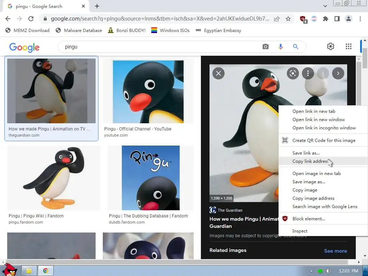Viewport: 368px width, 276px height.
Task: Open the file explorer taskbar icon
Action: pyautogui.click(x=29, y=271)
